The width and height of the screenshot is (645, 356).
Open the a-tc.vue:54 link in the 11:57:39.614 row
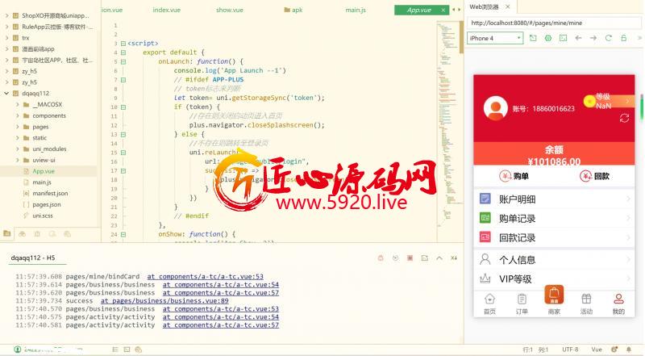pyautogui.click(x=220, y=285)
